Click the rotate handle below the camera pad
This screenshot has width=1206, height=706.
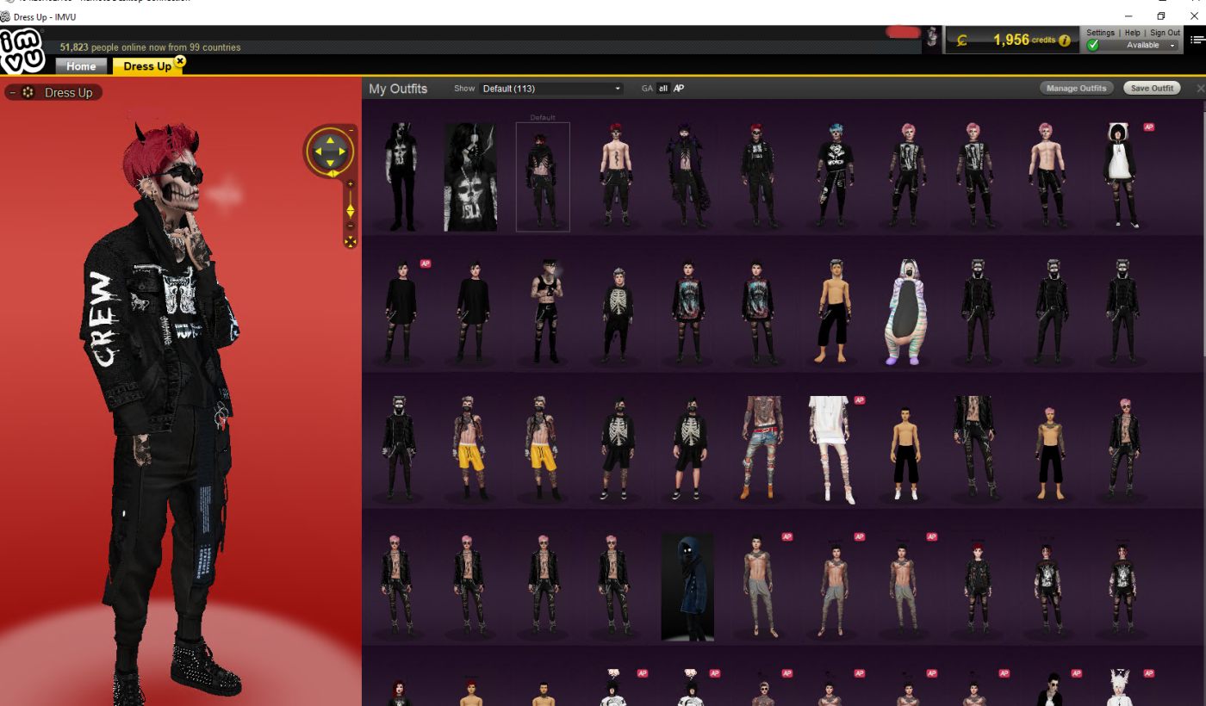[x=333, y=174]
